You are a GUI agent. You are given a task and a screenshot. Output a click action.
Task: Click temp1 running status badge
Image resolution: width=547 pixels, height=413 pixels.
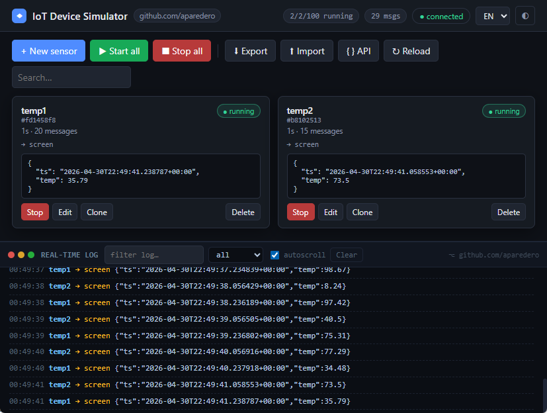coord(239,111)
